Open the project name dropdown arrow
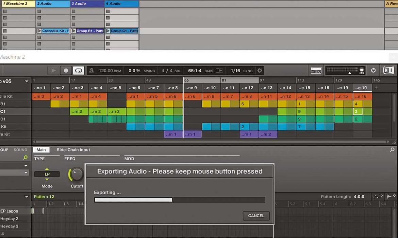 27,81
